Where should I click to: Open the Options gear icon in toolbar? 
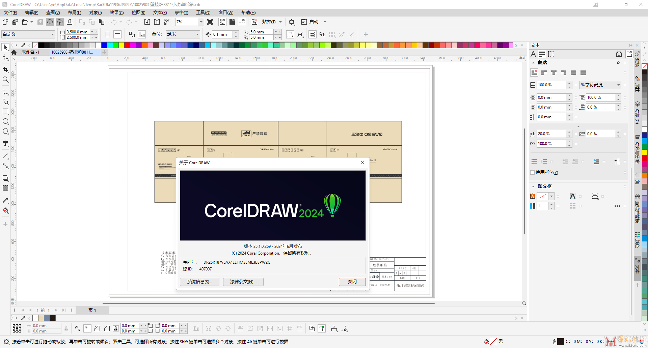(x=292, y=22)
